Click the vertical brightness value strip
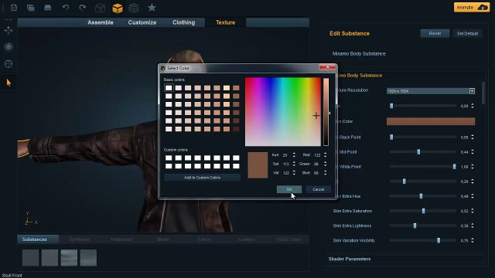The image size is (495, 278). click(x=326, y=111)
